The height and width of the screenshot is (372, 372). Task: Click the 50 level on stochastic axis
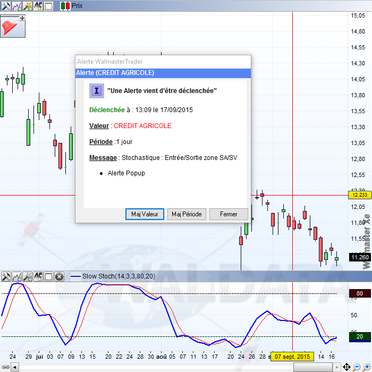coord(354,315)
